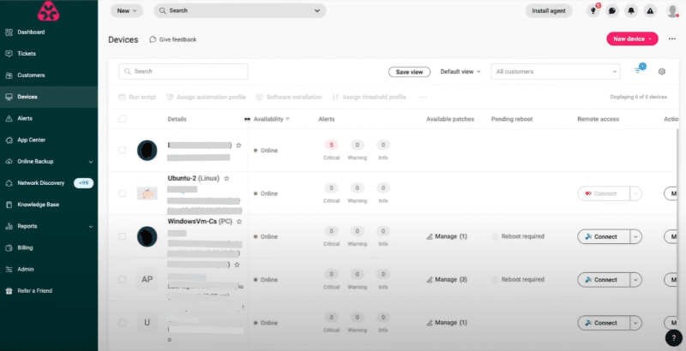Screen dimensions: 686x351
Task: Tick the U device row checkbox
Action: pyautogui.click(x=123, y=323)
